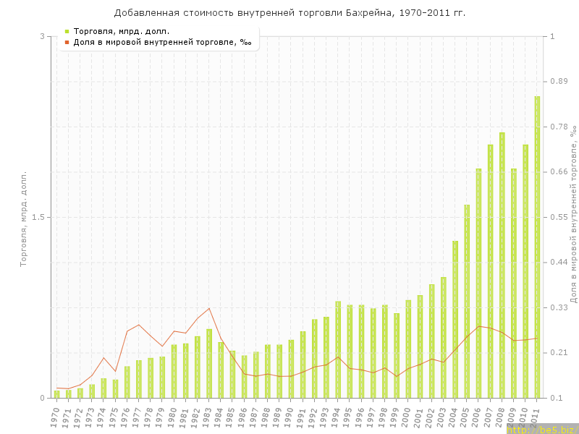The image size is (579, 434).
Task: Click the orange line peak at 1983
Action: coord(209,308)
